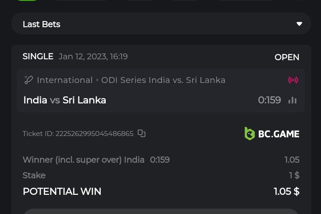Click the pink live broadcast icon
This screenshot has height=214, width=321.
coord(293,80)
